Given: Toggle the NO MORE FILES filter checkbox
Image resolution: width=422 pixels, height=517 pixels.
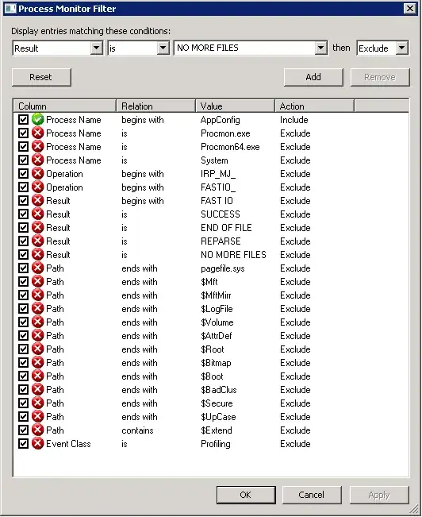Looking at the screenshot, I should (23, 255).
